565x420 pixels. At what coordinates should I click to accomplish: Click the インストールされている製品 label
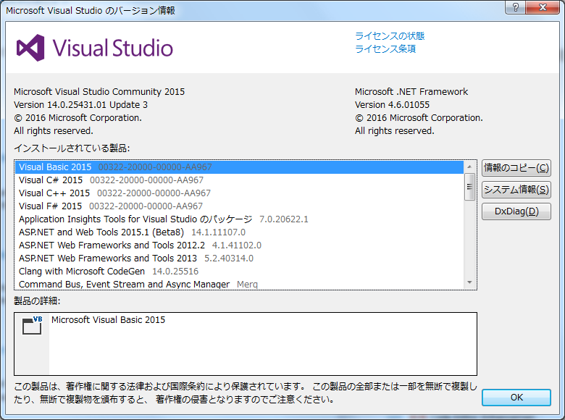click(x=72, y=148)
